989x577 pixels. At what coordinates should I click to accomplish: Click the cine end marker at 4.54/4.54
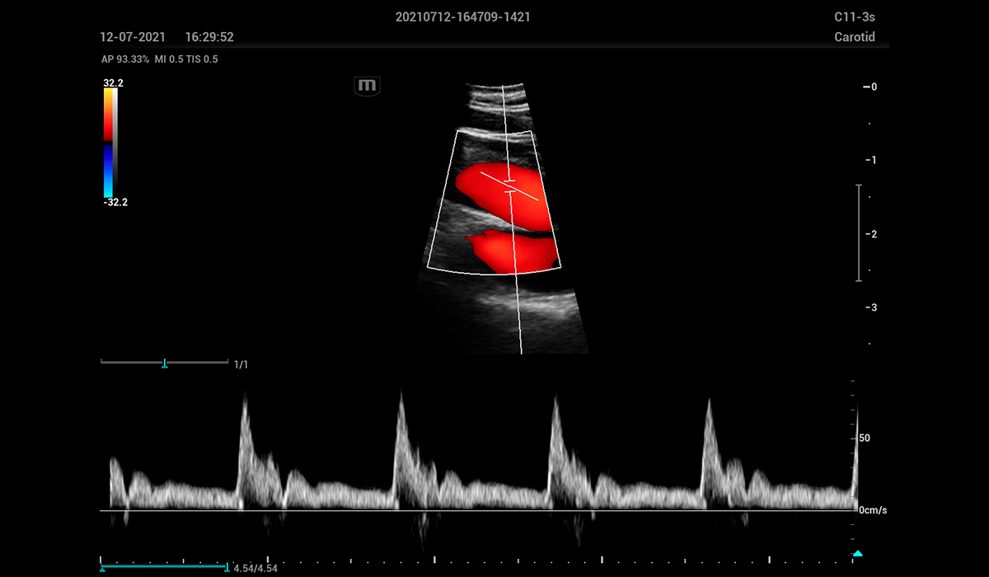(x=227, y=567)
